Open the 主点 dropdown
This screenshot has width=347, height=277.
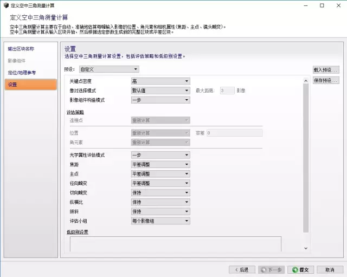[x=160, y=174]
